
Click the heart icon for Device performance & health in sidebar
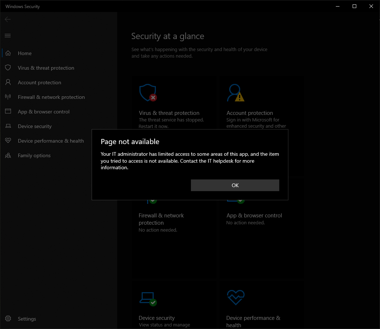[8, 140]
